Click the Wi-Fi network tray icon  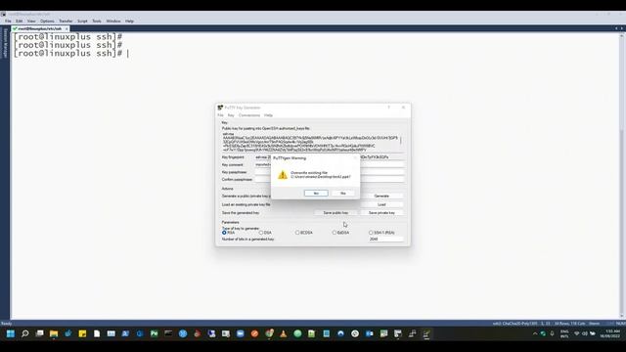pos(577,333)
